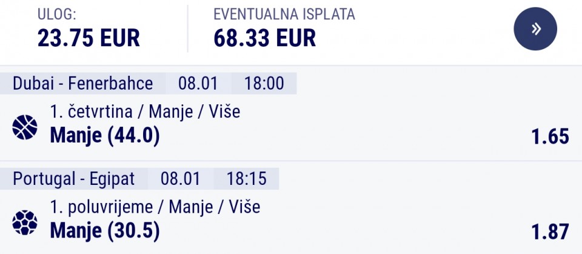
Task: Select the Manje (30.5) bet
Action: click(x=105, y=230)
